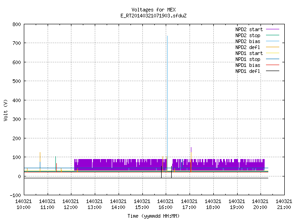Viewport: 293px width, 220px height.
Task: Click the 15:00 x-axis time label
Action: 142,207
